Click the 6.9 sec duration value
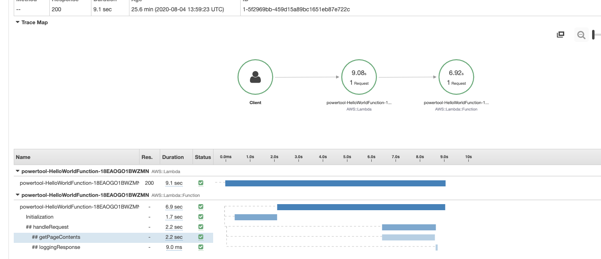Image resolution: width=601 pixels, height=259 pixels. (x=174, y=207)
